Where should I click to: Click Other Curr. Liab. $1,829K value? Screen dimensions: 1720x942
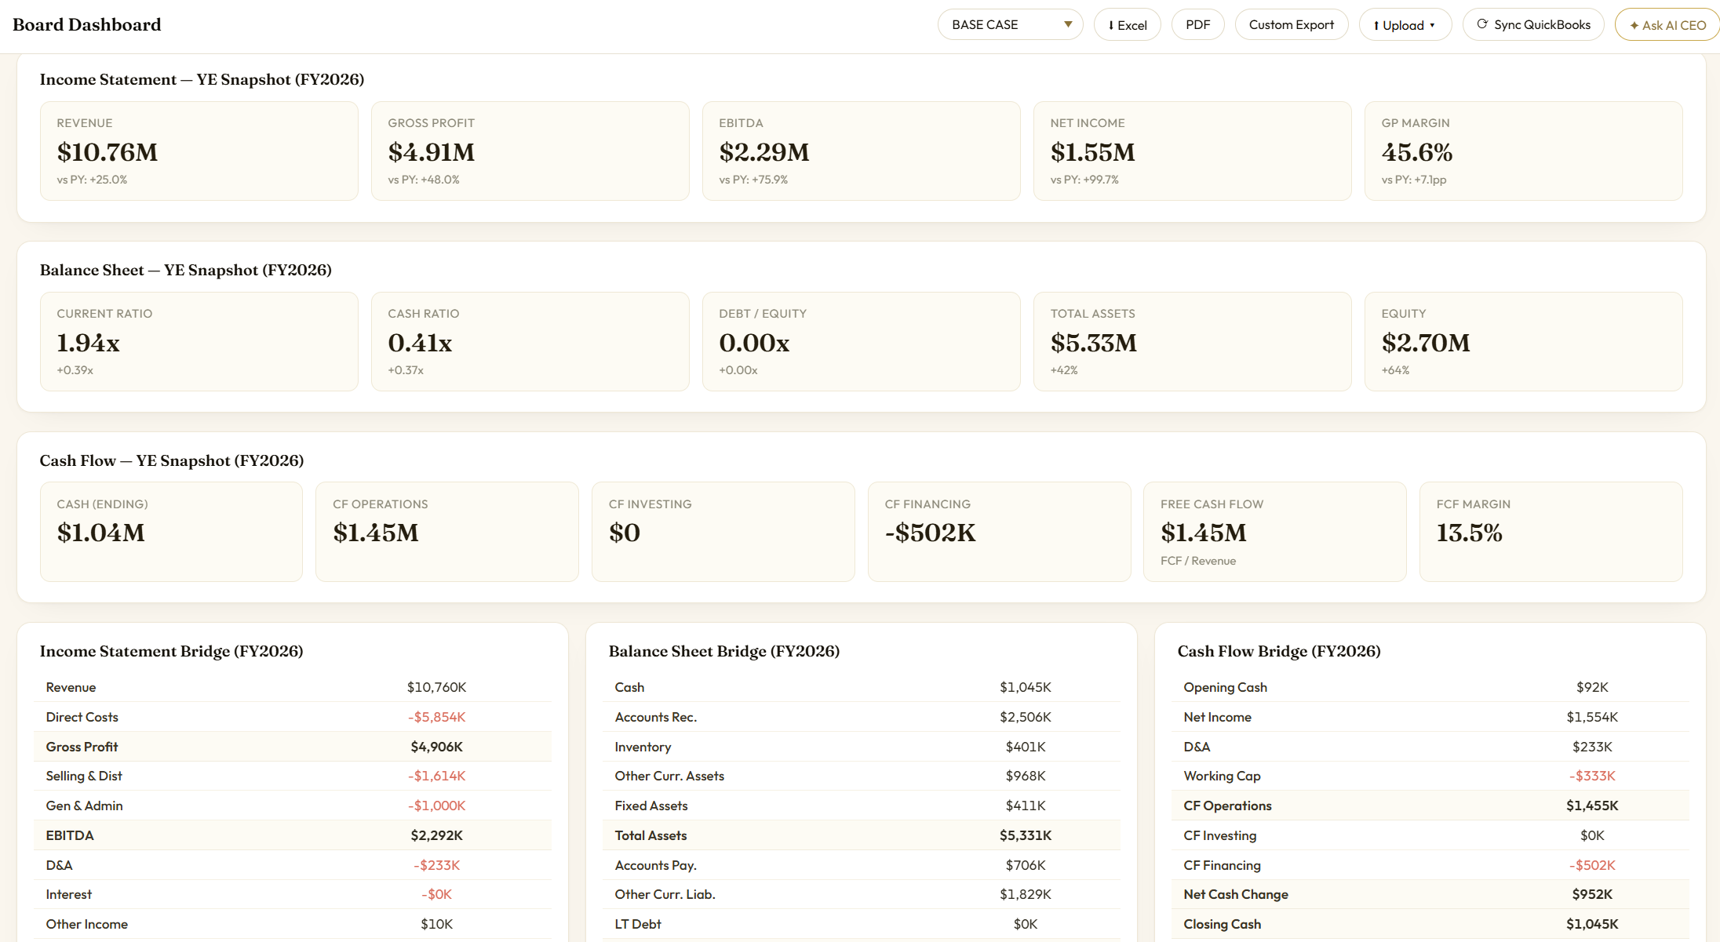click(x=1025, y=894)
